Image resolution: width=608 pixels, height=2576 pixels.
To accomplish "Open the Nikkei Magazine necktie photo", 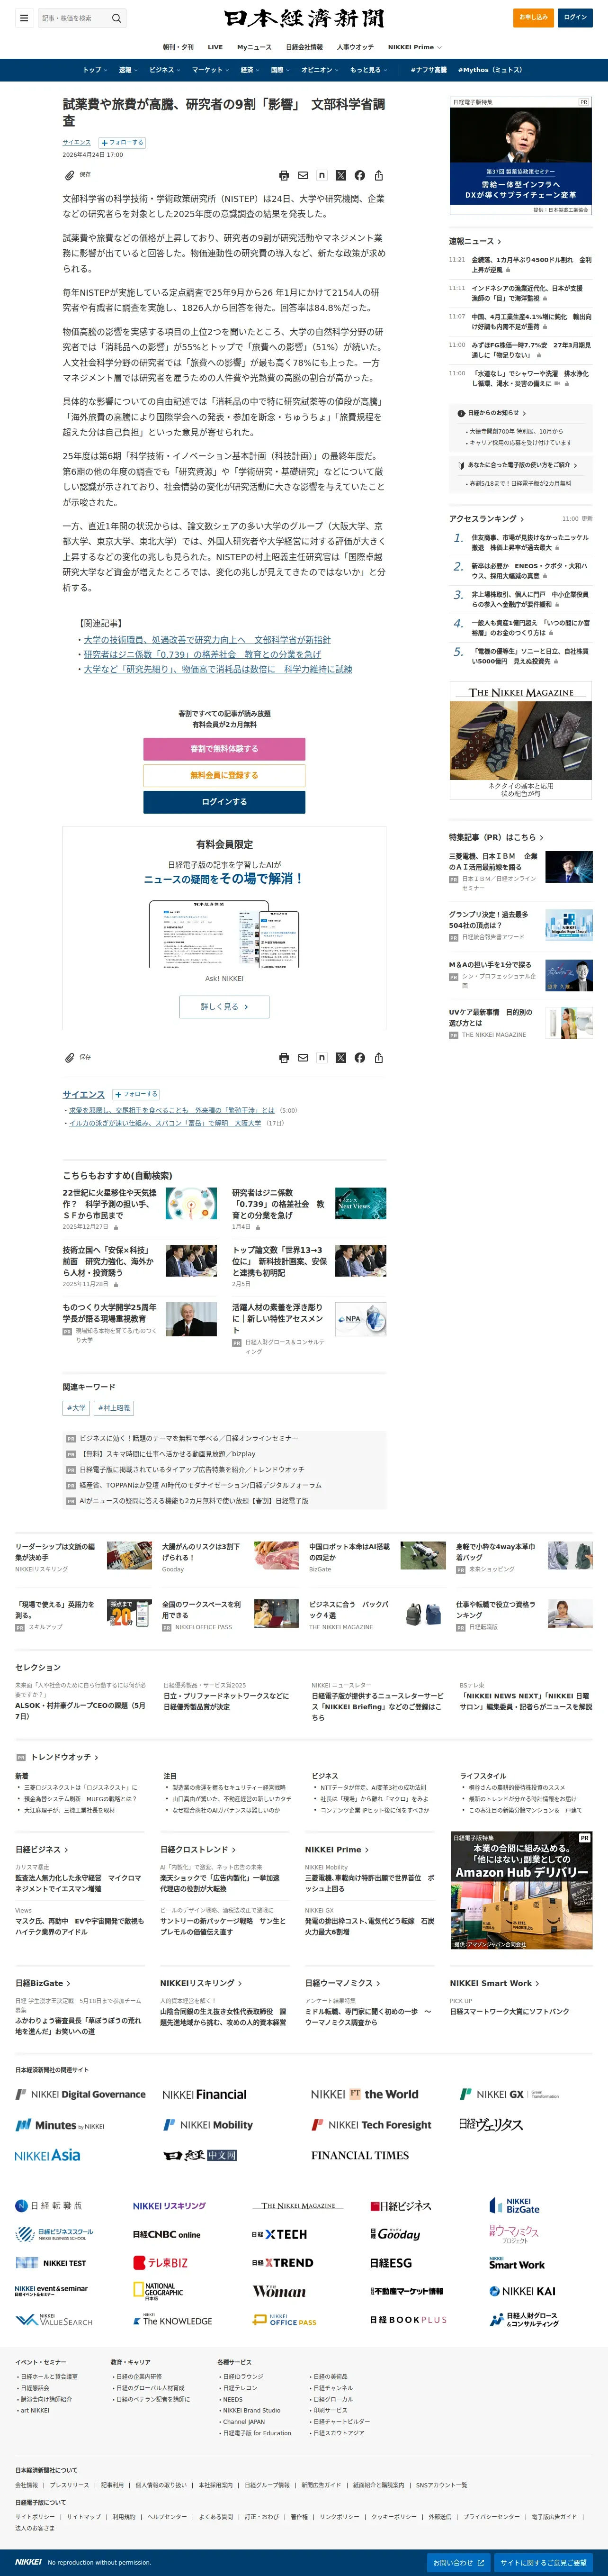I will pyautogui.click(x=520, y=741).
